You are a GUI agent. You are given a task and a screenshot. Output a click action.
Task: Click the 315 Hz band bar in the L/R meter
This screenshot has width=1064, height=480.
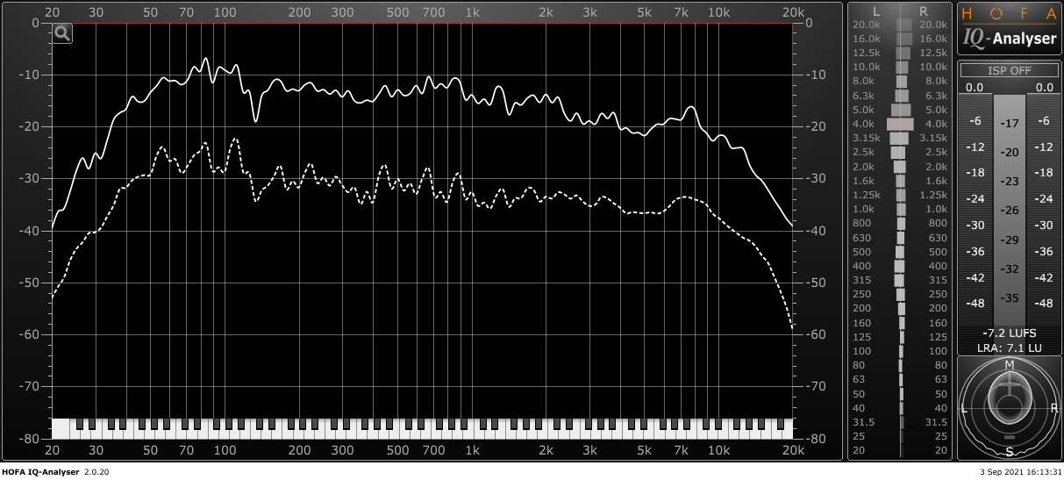(x=899, y=280)
